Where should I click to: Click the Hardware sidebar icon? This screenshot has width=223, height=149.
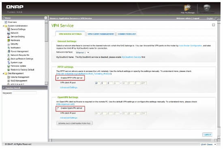[x=9, y=40]
